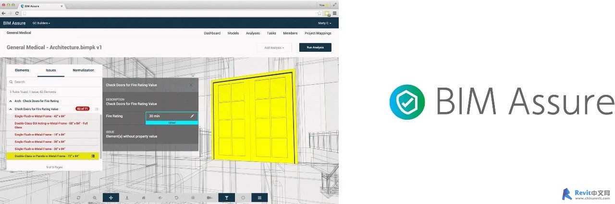Select the Issues tab

tap(51, 70)
